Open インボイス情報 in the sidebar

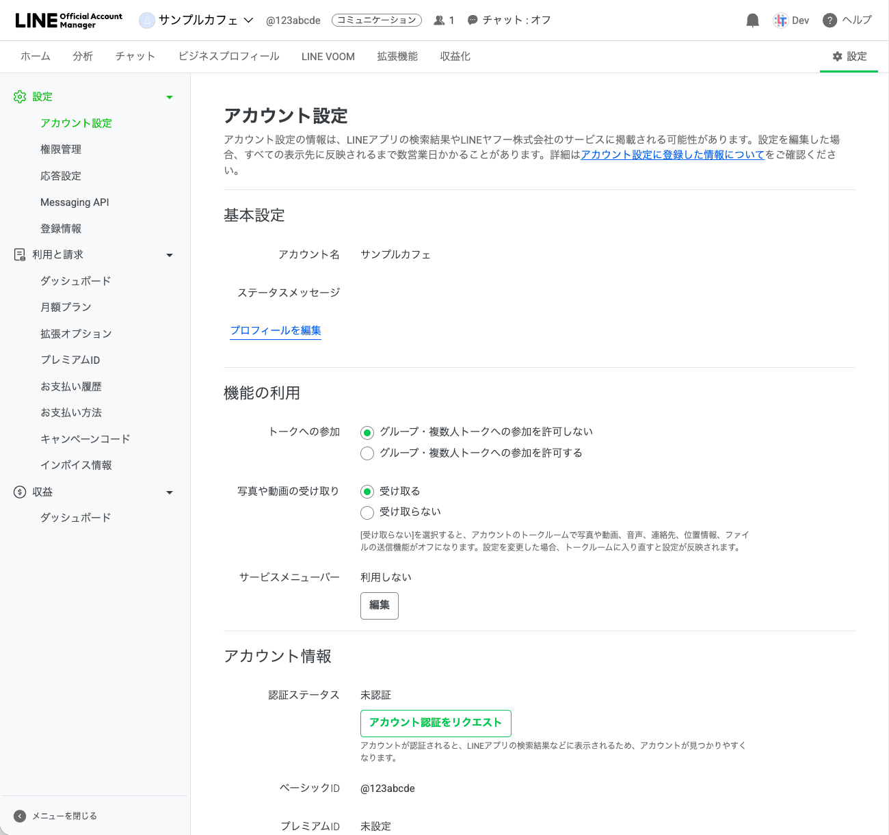76,465
